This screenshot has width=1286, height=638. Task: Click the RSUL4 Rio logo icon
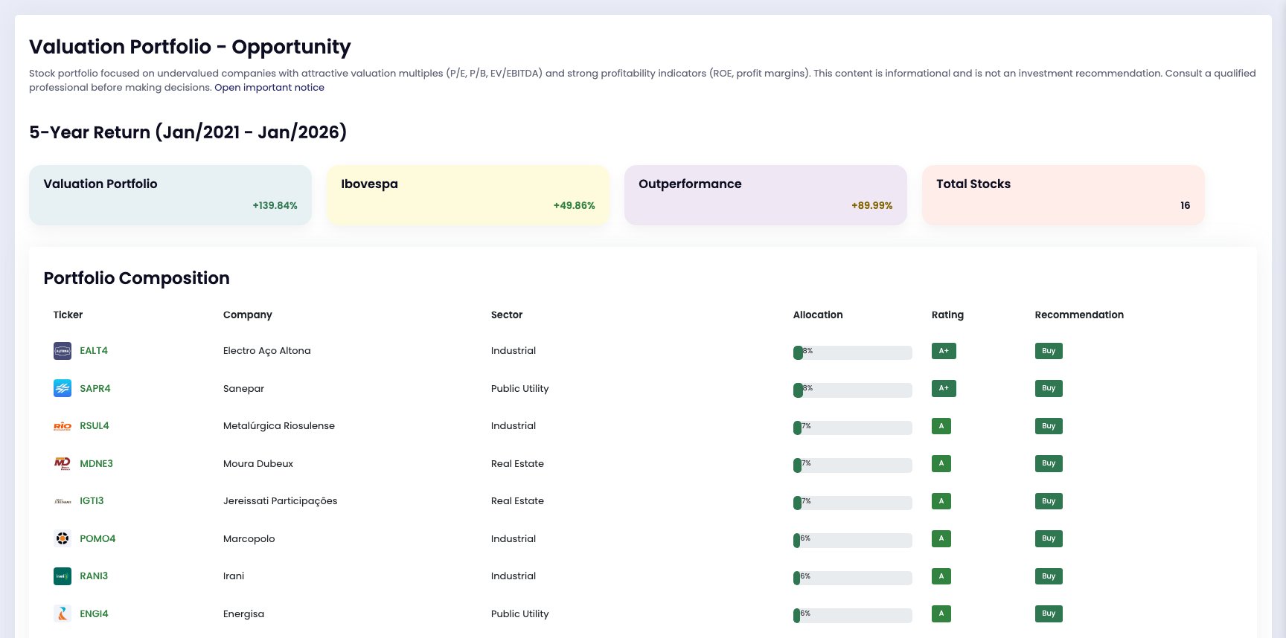pos(63,426)
